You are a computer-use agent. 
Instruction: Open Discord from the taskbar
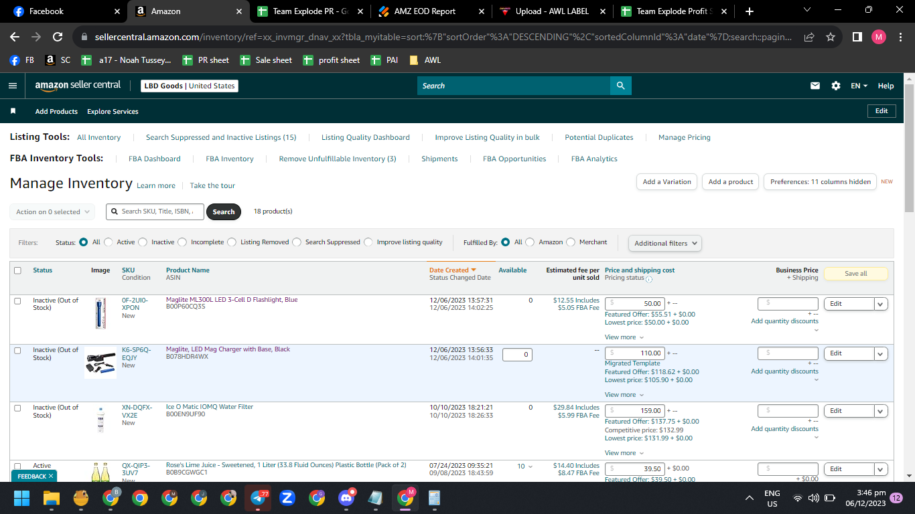point(346,498)
